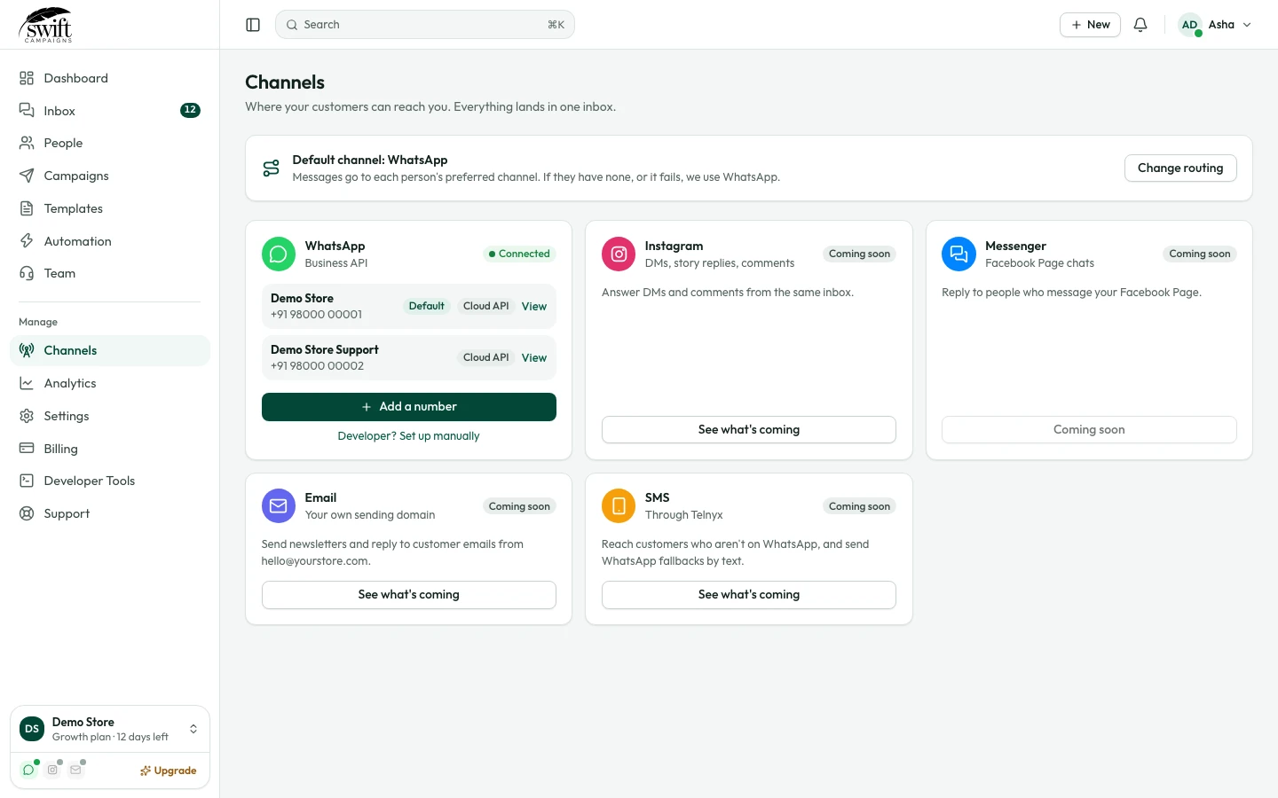
Task: Click the Email channel envelope icon
Action: tap(279, 506)
